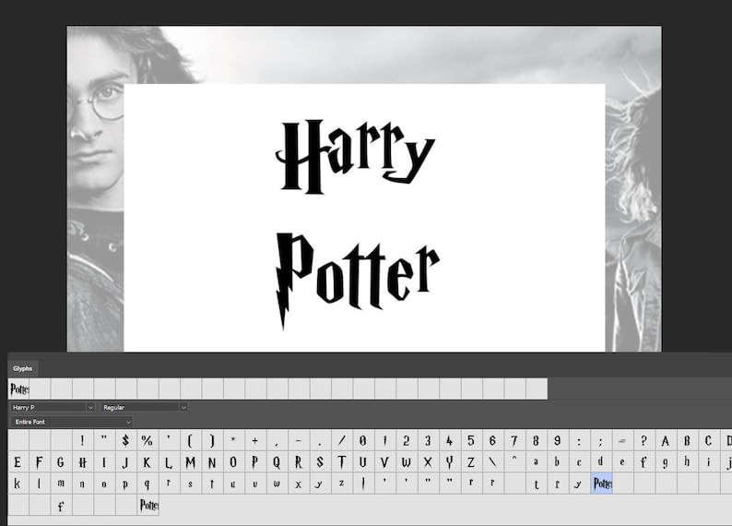Image resolution: width=732 pixels, height=526 pixels.
Task: Select the uppercase Z glyph
Action: [x=470, y=462]
